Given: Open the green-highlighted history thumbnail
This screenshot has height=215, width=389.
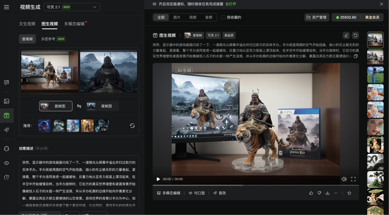Looking at the screenshot, I should point(375,40).
